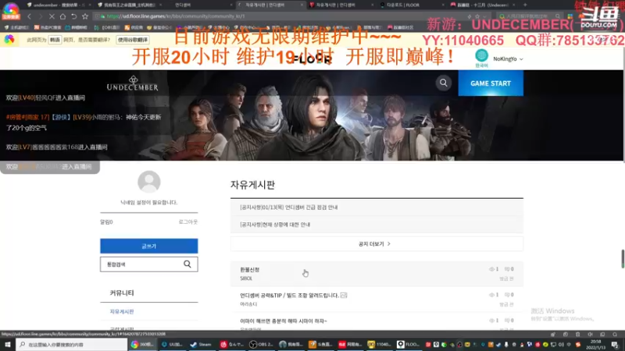Viewport: 625px width, 351px height.
Task: Click view count icon on 환불신청 post
Action: click(491, 269)
